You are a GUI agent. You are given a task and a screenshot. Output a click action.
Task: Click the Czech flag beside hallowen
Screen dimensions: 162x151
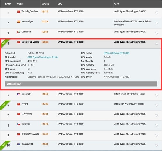(19, 124)
